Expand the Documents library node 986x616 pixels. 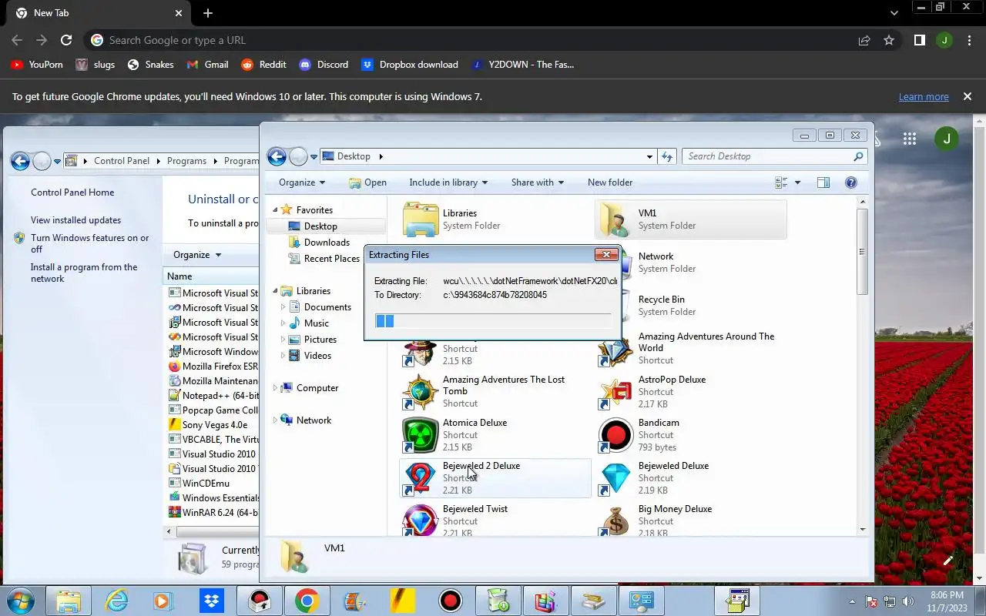point(283,307)
